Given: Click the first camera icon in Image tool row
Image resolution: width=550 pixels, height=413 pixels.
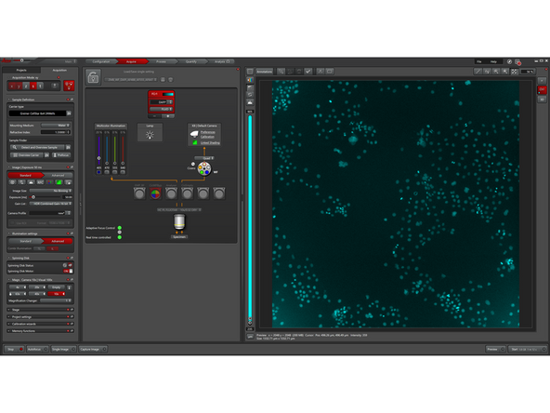Looking at the screenshot, I should tap(13, 182).
